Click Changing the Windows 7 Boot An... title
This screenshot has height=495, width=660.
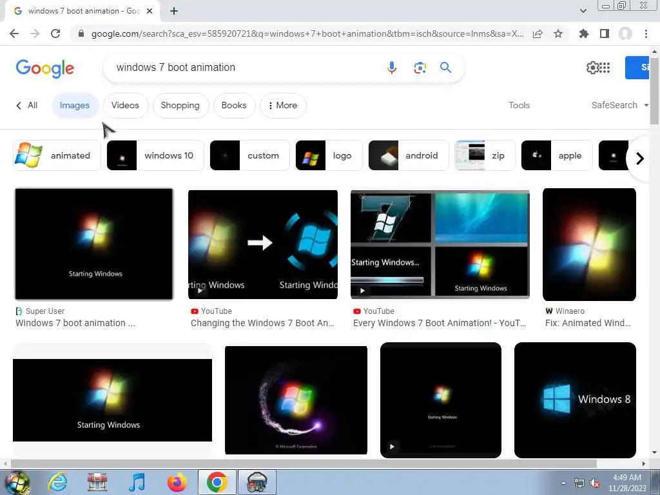(x=262, y=323)
